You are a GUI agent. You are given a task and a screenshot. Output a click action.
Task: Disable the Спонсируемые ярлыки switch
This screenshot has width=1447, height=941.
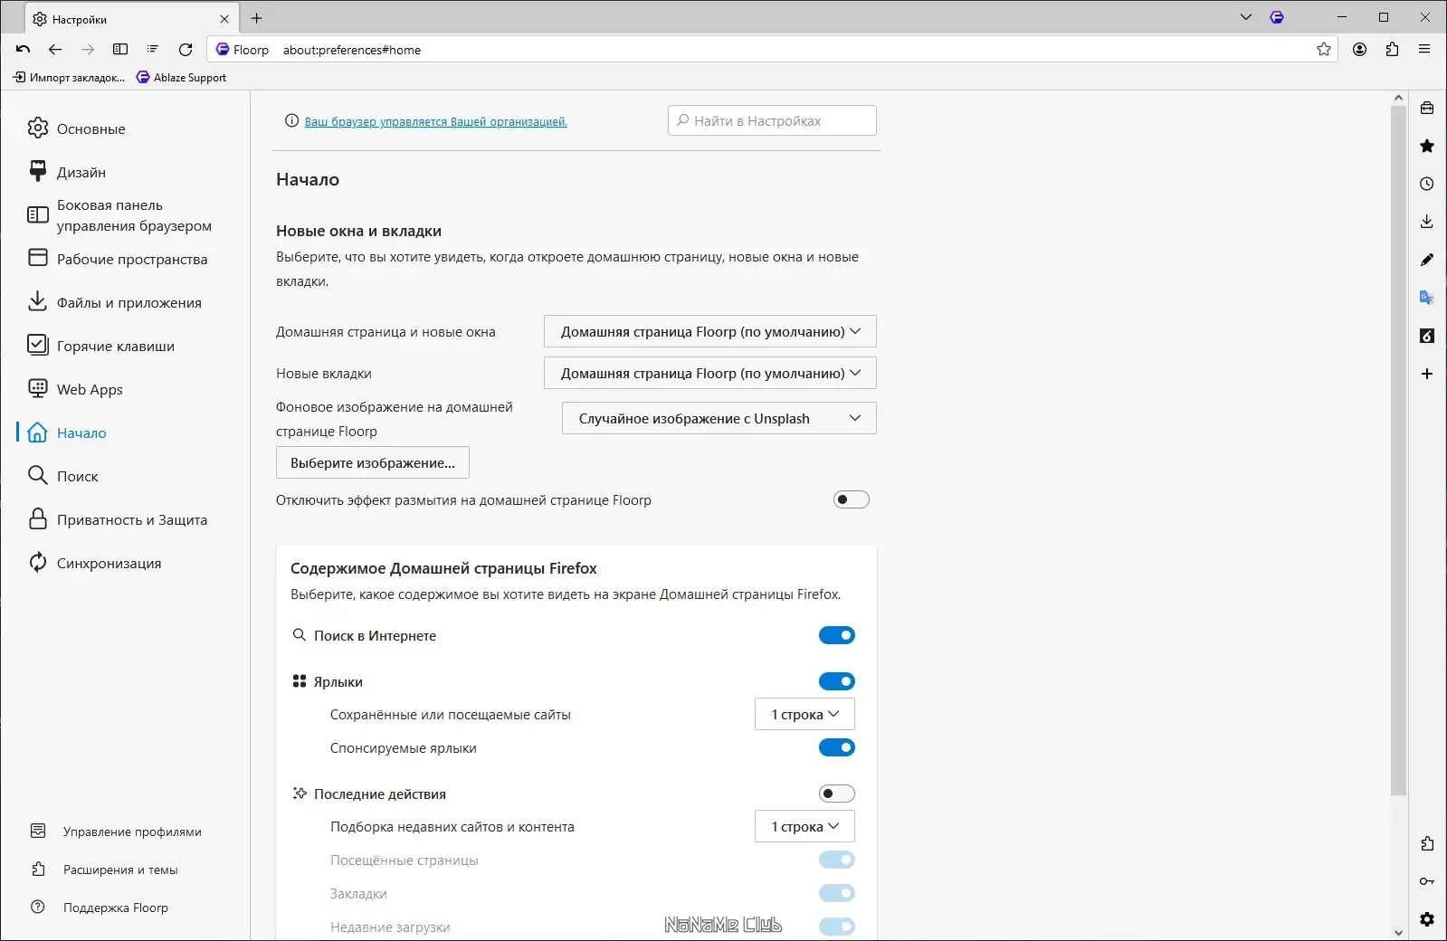point(837,747)
